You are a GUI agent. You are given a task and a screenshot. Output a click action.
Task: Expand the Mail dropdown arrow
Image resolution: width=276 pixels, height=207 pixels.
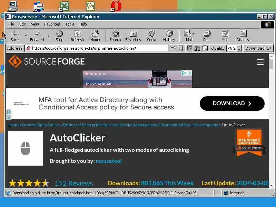point(193,33)
